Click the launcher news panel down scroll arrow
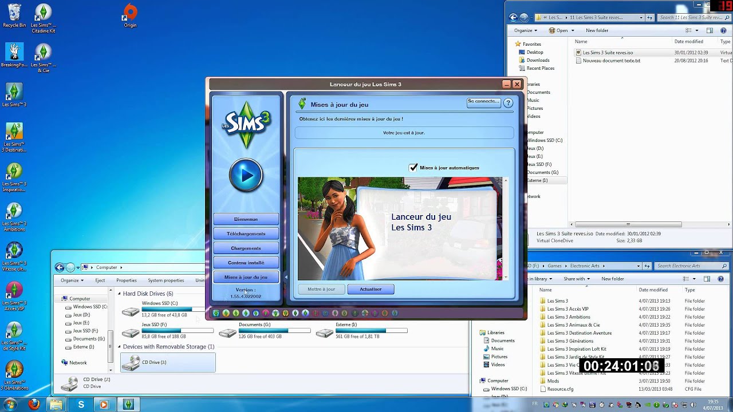The width and height of the screenshot is (733, 412). (506, 277)
